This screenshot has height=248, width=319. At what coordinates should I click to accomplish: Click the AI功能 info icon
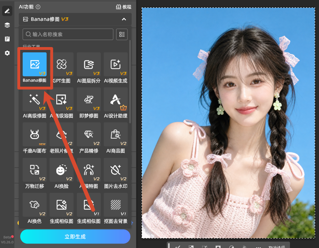click(x=38, y=7)
